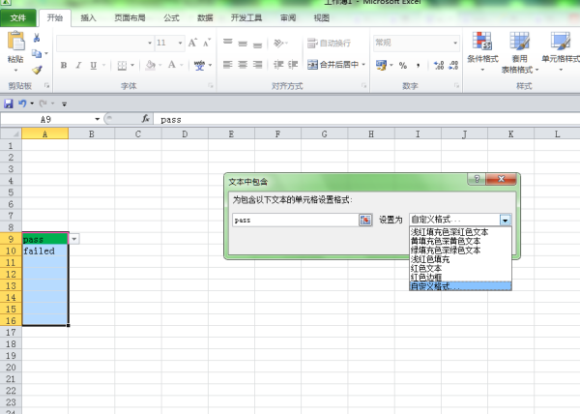Toggle Underline formatting

(x=93, y=66)
